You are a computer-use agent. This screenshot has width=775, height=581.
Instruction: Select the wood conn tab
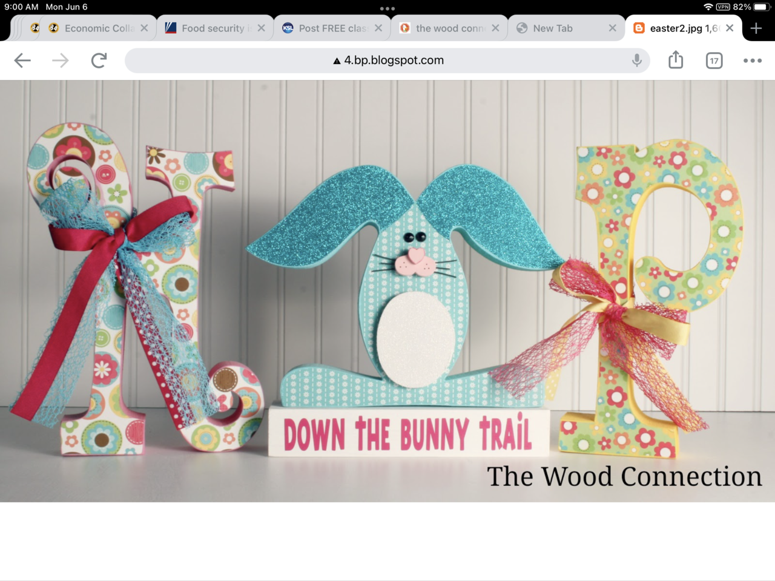(449, 28)
